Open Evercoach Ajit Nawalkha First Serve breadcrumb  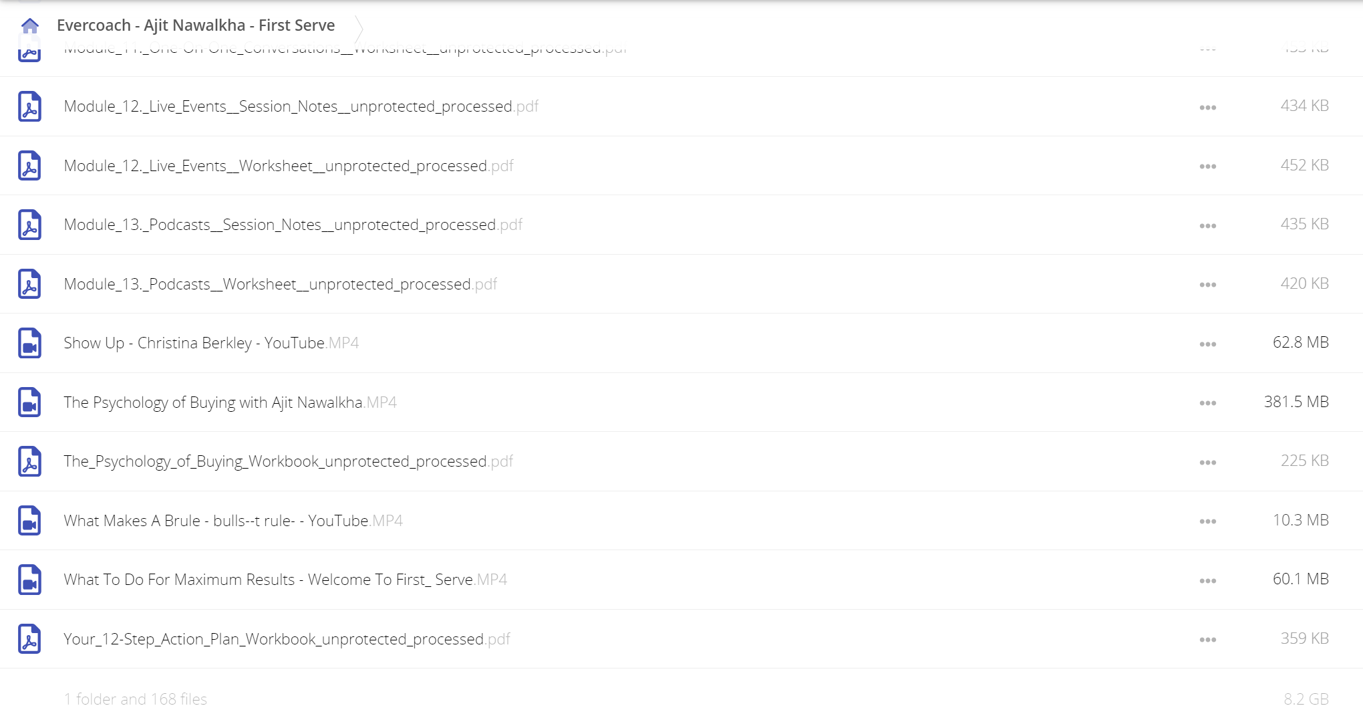click(196, 25)
